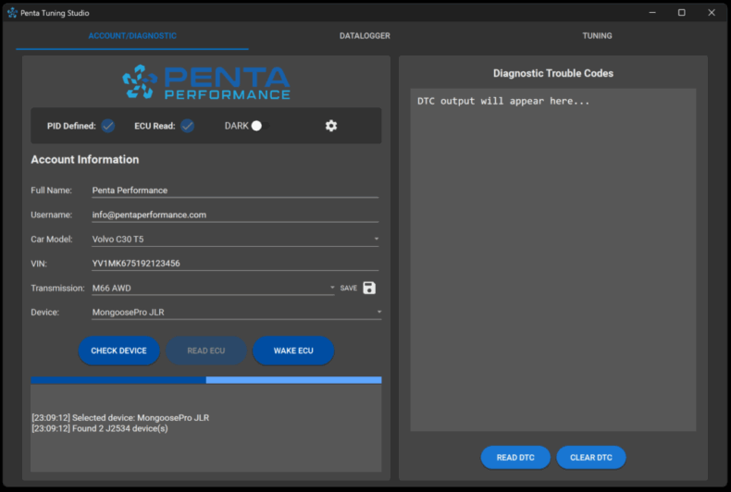Click the DTC output text area

tap(553, 260)
